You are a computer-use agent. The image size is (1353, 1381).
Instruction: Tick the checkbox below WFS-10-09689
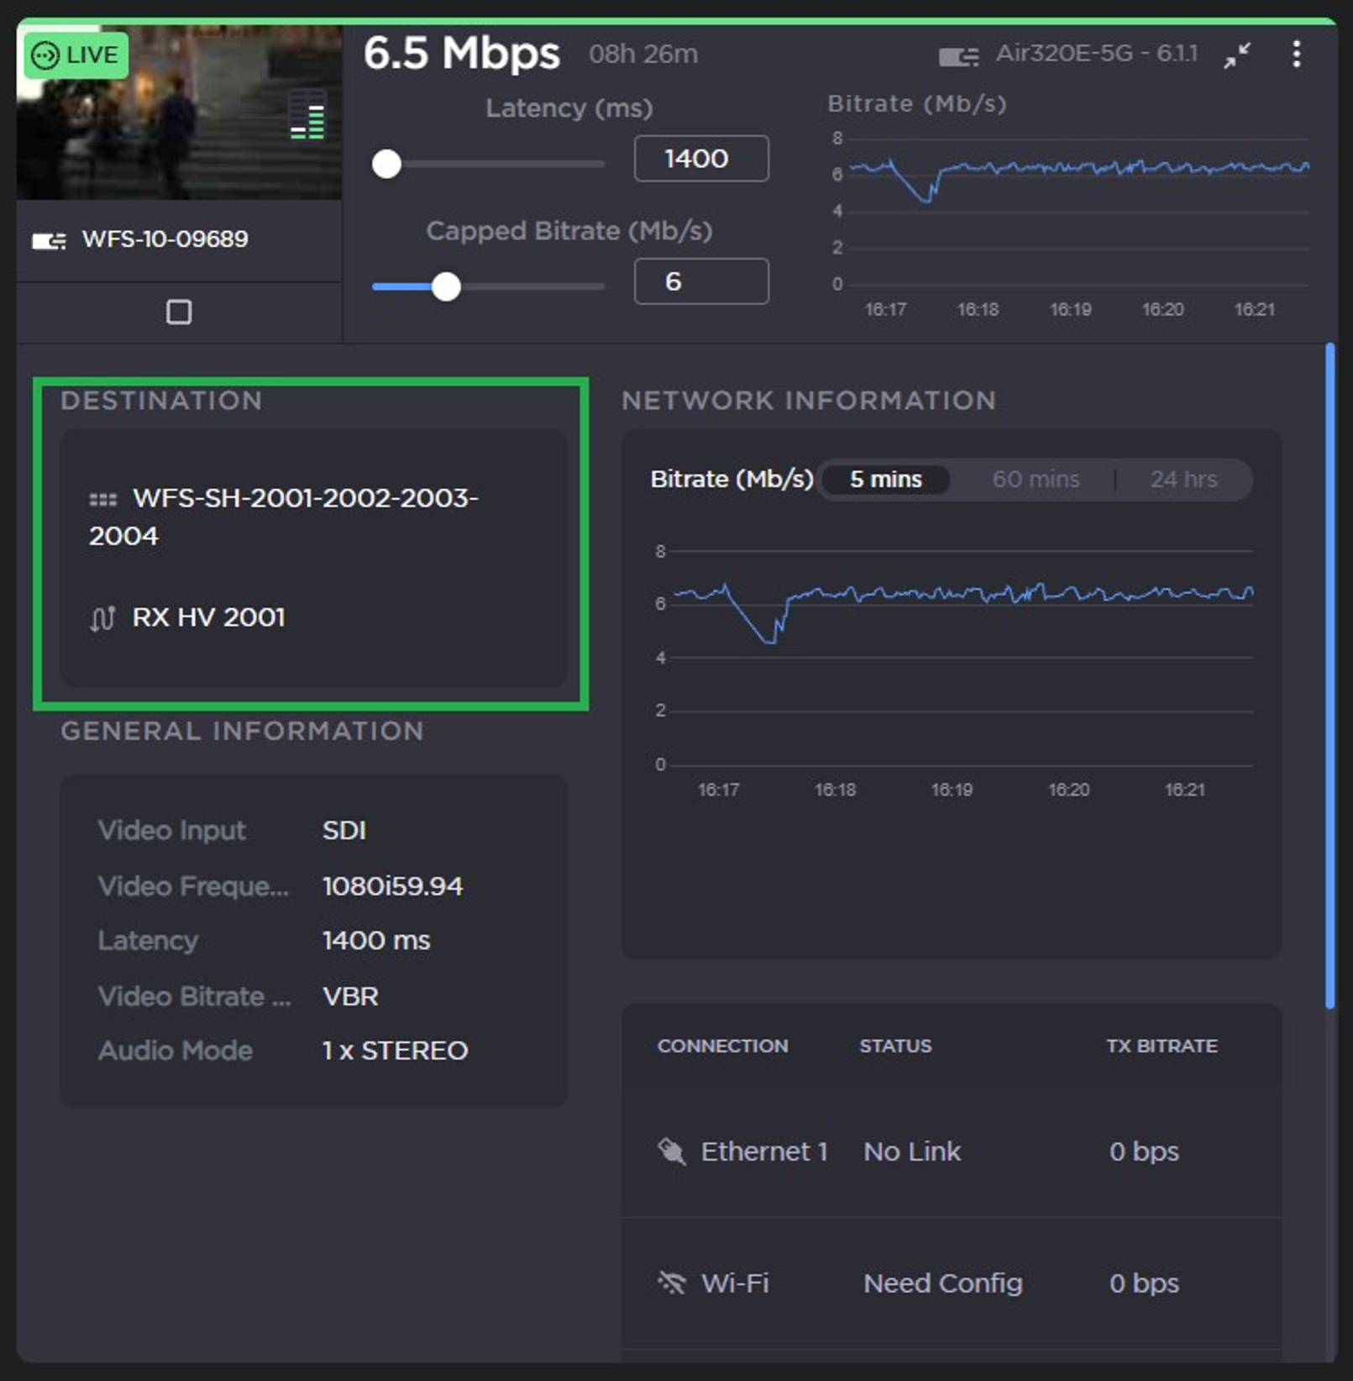(x=179, y=312)
